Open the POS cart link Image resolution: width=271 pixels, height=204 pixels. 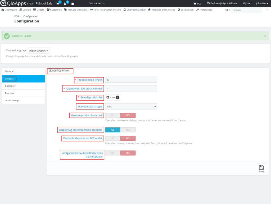coord(197,3)
